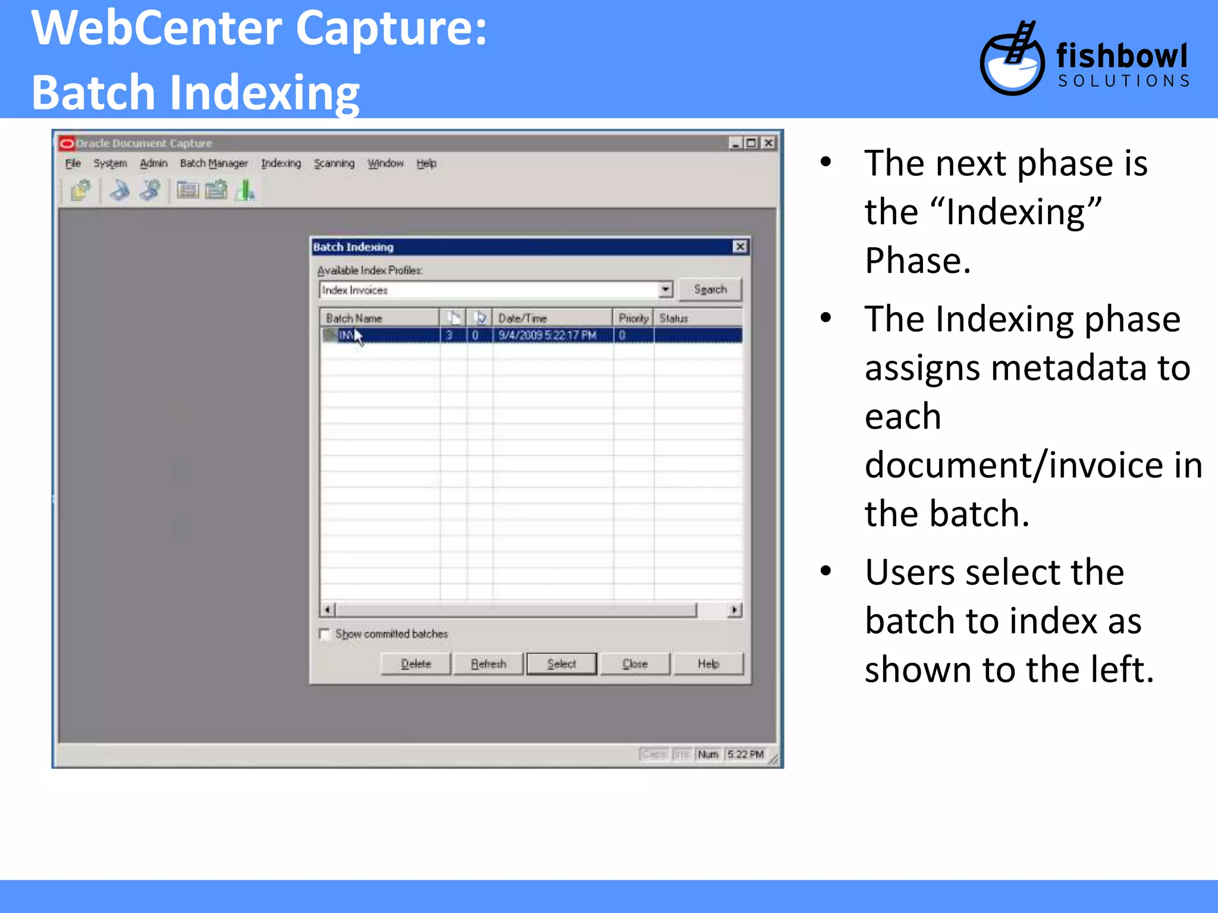
Task: Click the Caps indicator in status bar
Action: point(654,754)
